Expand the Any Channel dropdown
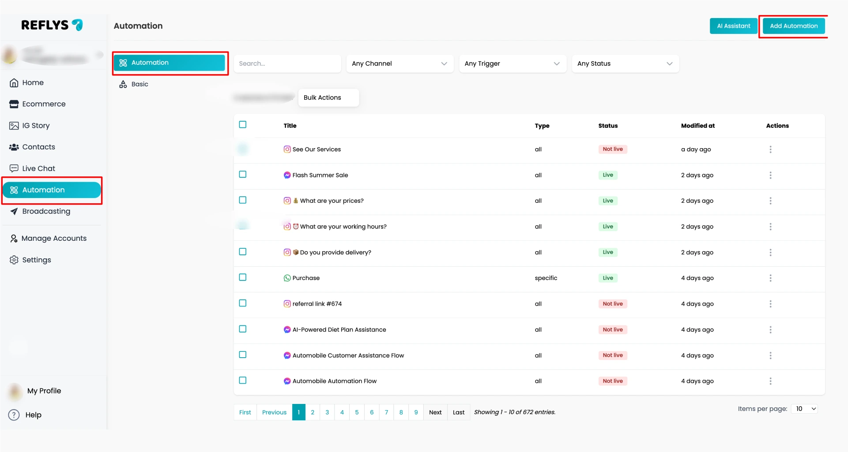 click(x=400, y=64)
